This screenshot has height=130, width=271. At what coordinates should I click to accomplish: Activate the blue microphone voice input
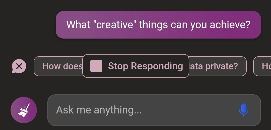[x=244, y=110]
